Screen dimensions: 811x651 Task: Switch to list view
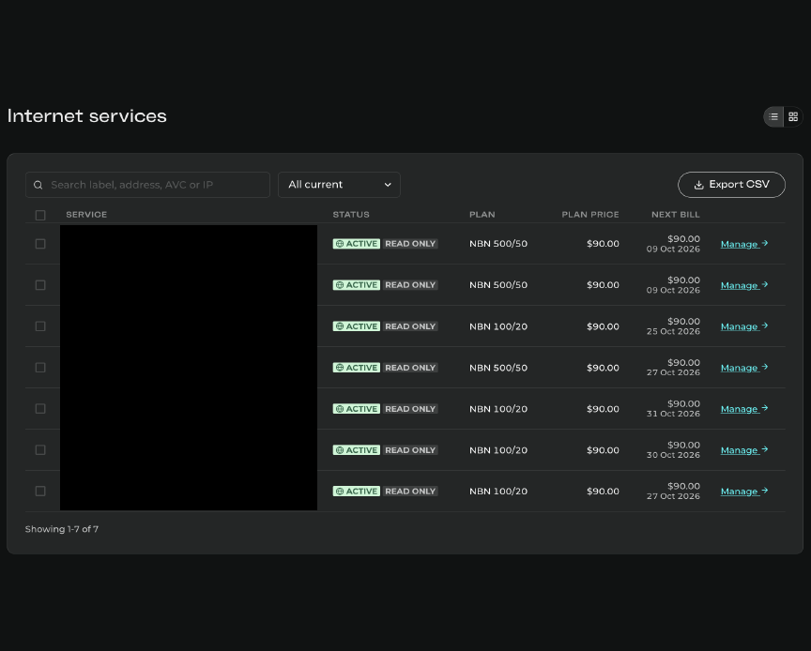pyautogui.click(x=773, y=117)
